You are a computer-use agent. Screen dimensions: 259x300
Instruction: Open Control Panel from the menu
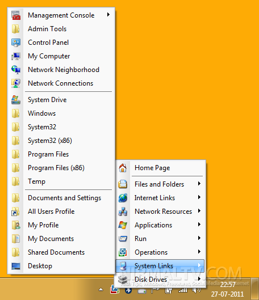[61, 43]
